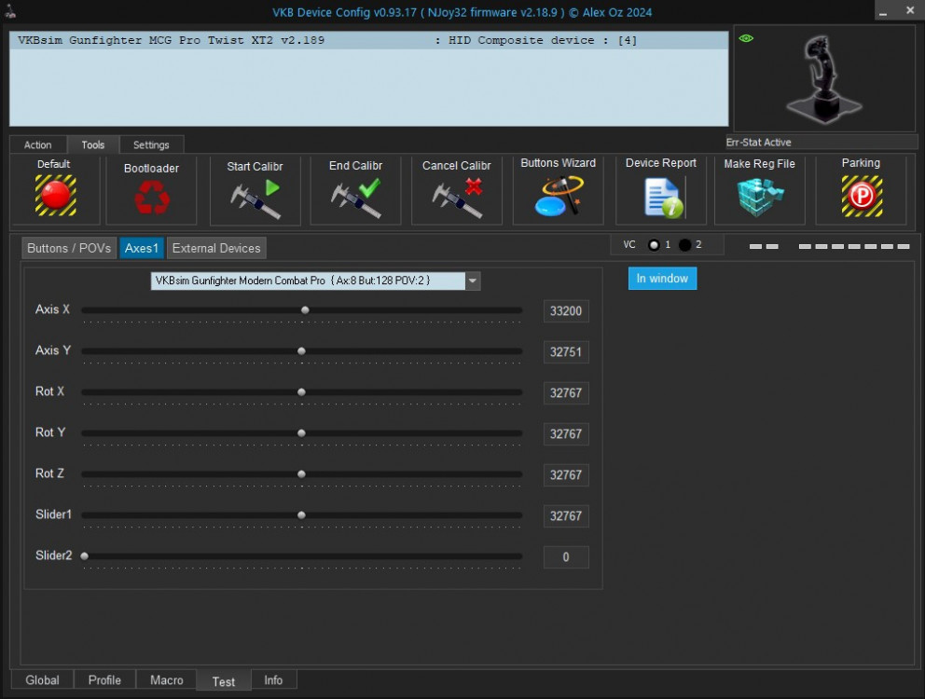Activate Parking mode icon
The height and width of the screenshot is (699, 925).
[860, 196]
